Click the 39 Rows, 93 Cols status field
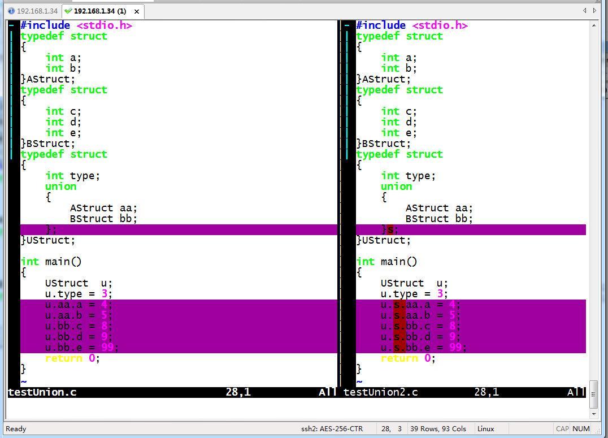The width and height of the screenshot is (608, 438). tap(438, 429)
